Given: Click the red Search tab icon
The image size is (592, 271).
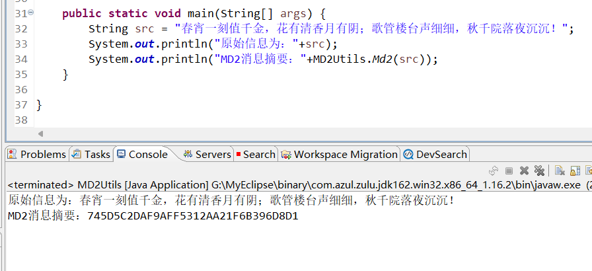Looking at the screenshot, I should [239, 155].
